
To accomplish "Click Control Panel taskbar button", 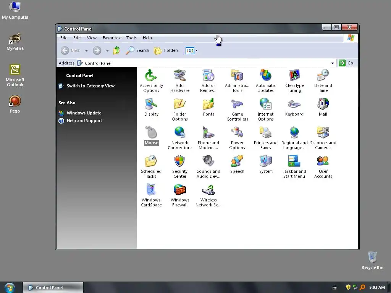I will (x=53, y=288).
